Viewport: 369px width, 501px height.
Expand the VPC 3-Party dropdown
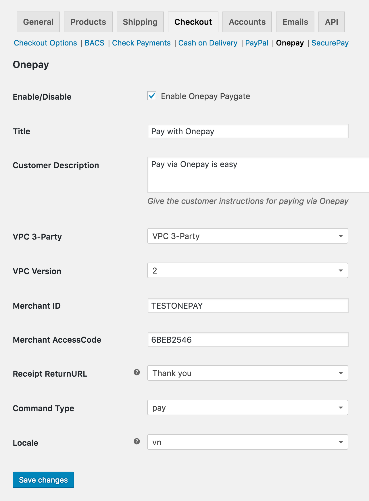point(248,236)
